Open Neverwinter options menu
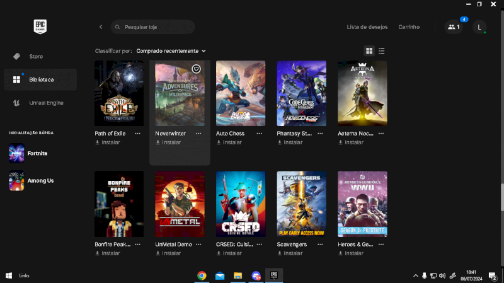Viewport: 504px width, 283px height. click(198, 134)
